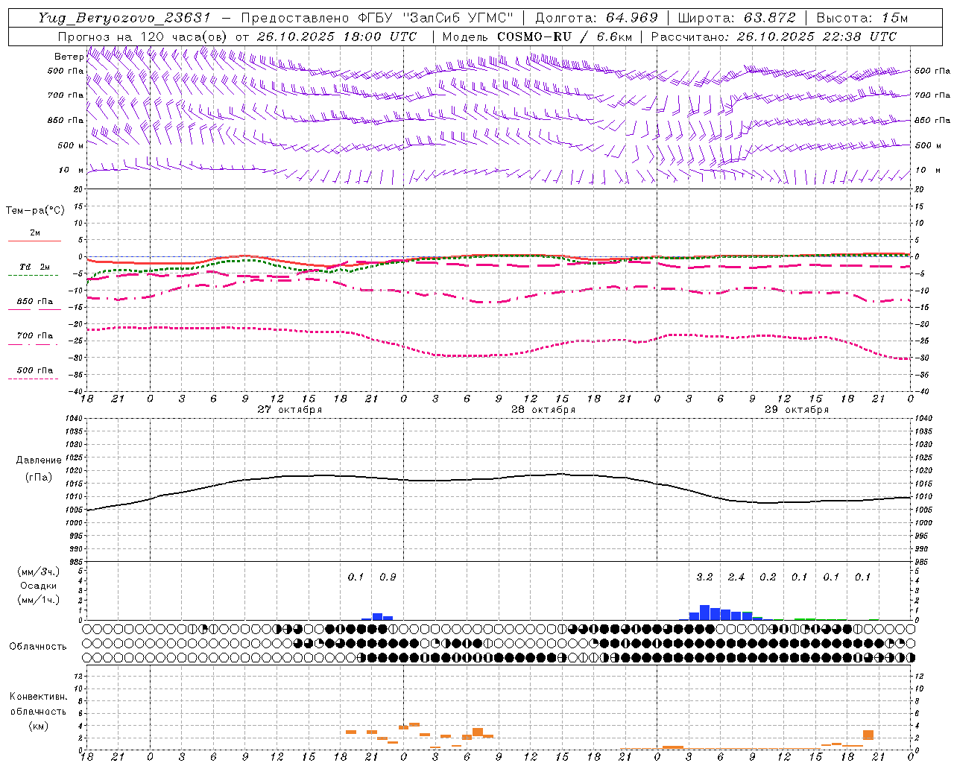Viewport: 954px width, 763px height.
Task: Click the 2.4 precipitation total
Action: [736, 577]
